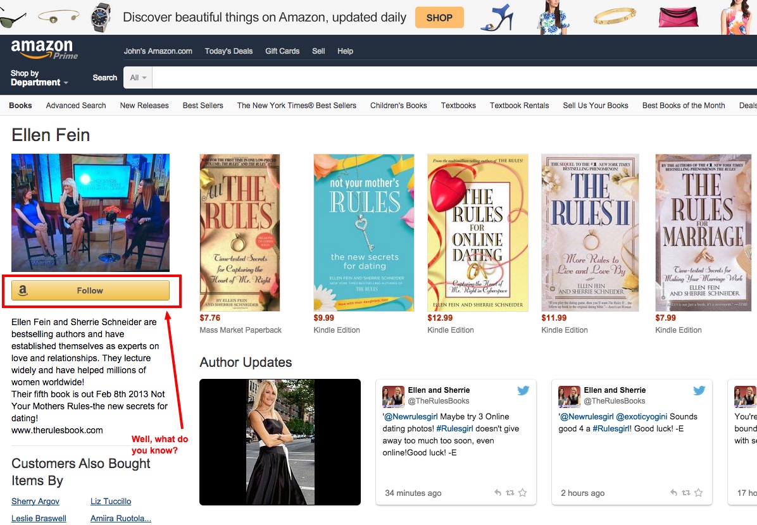Click the $7.99 price

(666, 318)
